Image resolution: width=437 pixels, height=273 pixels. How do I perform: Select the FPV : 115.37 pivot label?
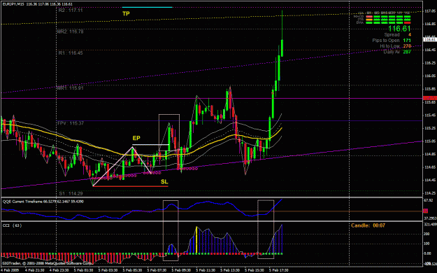point(71,123)
